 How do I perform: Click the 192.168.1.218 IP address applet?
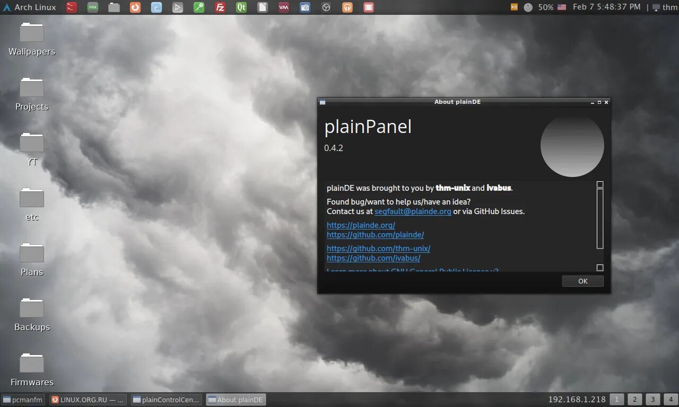pos(577,400)
